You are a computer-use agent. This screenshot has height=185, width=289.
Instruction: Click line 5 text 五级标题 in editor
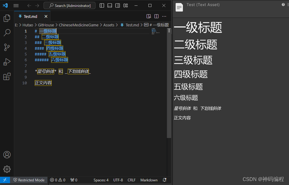(57, 54)
